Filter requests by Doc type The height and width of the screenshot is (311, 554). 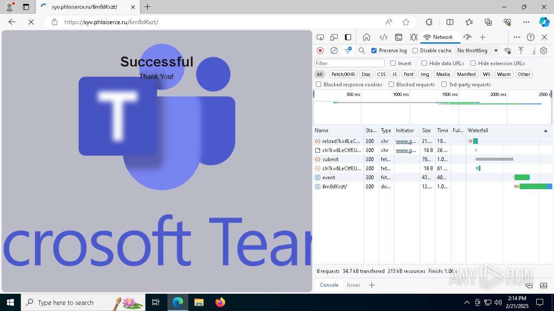366,74
